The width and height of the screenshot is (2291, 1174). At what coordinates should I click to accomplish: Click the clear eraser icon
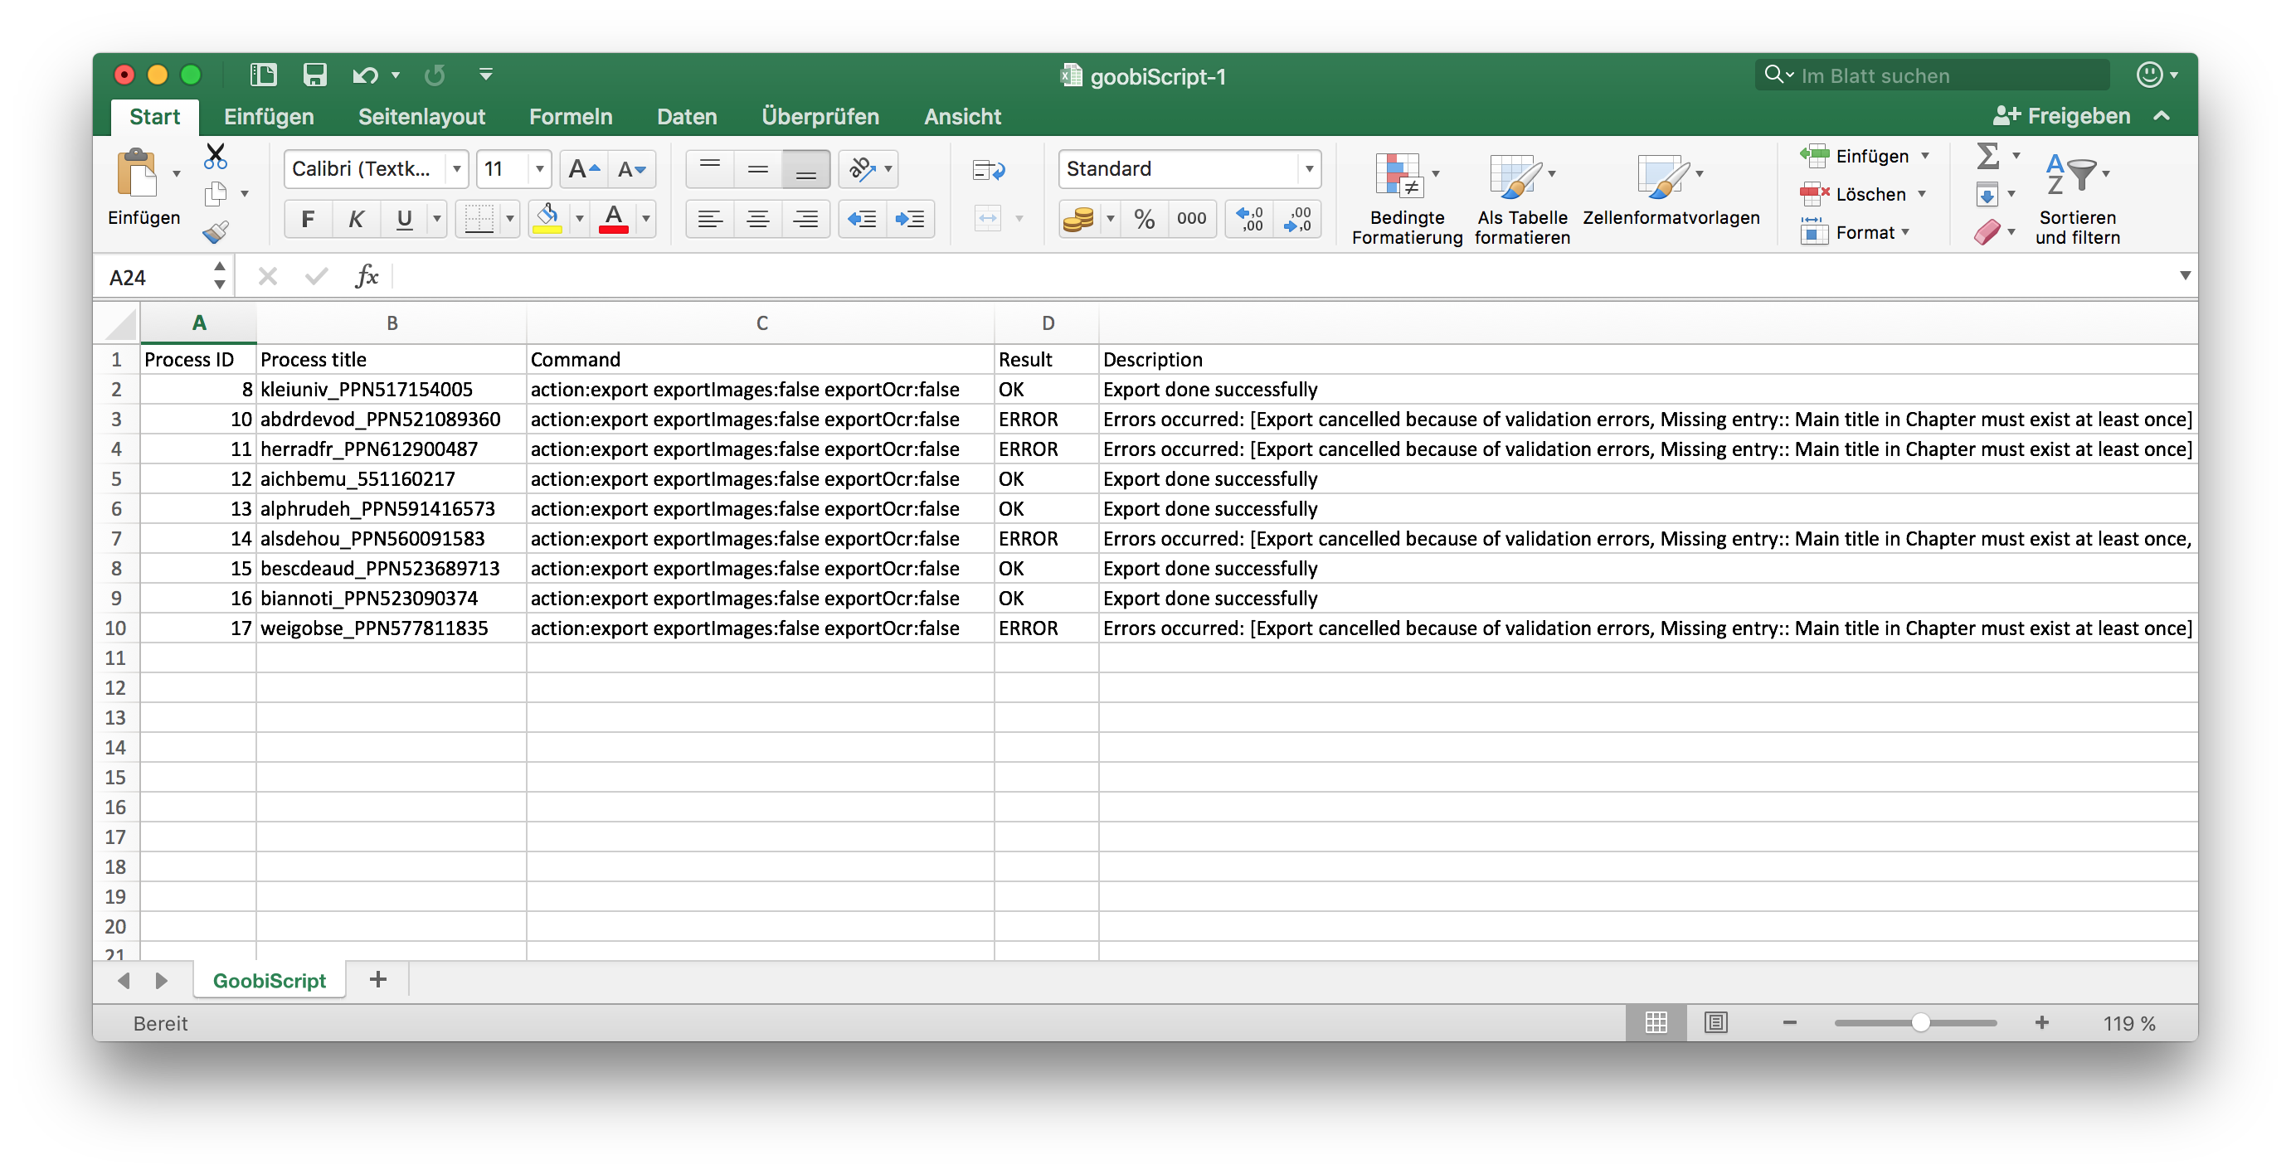[x=1987, y=232]
